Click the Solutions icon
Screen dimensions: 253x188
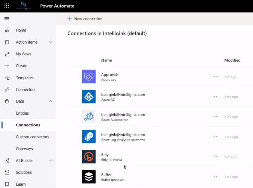[x=7, y=173]
